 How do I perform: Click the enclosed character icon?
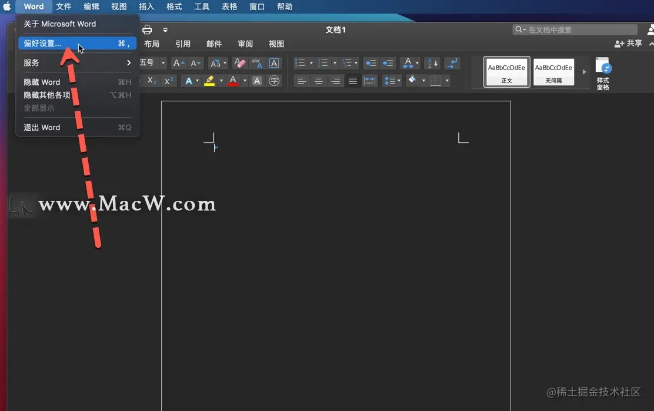coord(274,81)
